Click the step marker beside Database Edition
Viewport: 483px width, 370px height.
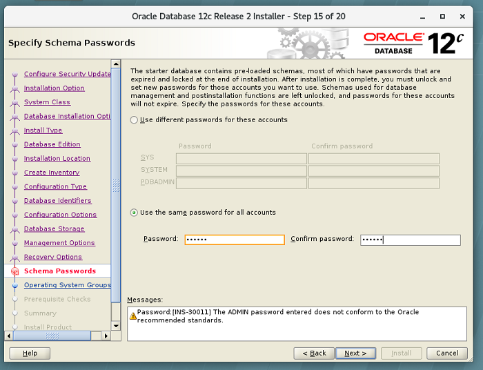pyautogui.click(x=14, y=144)
